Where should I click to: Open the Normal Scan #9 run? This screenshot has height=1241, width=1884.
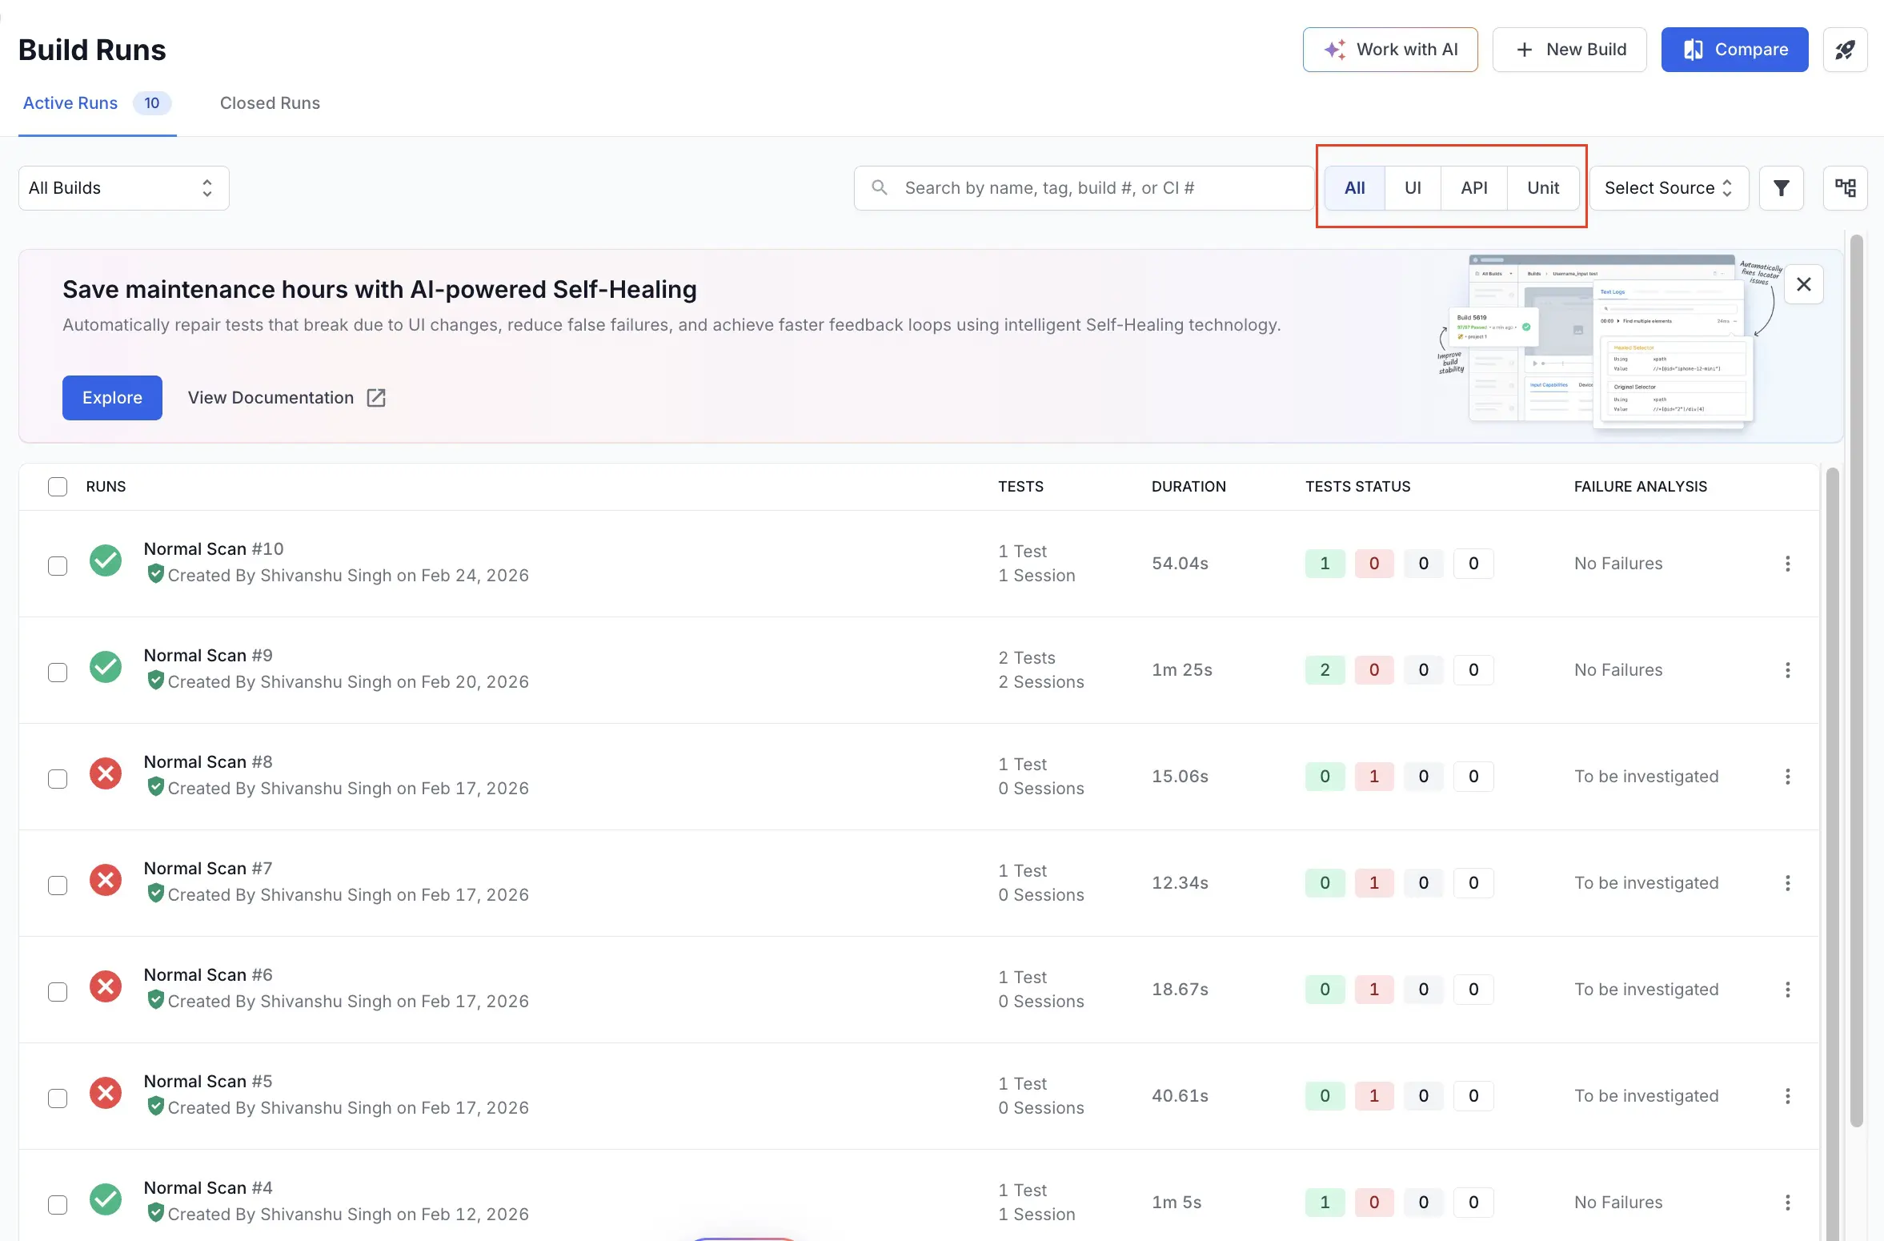point(208,656)
